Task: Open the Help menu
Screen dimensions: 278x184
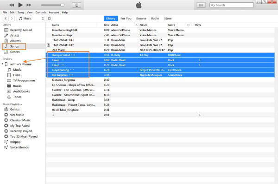Action: point(65,12)
